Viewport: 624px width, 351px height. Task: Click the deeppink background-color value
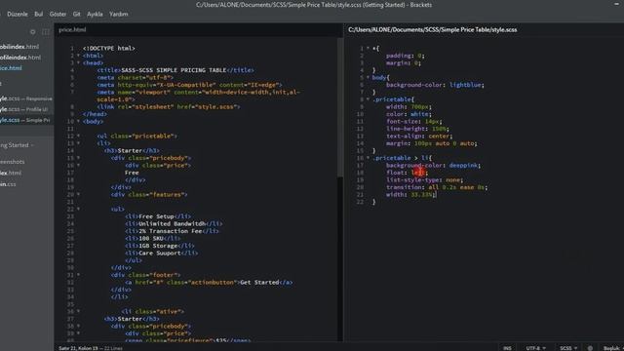(464, 165)
